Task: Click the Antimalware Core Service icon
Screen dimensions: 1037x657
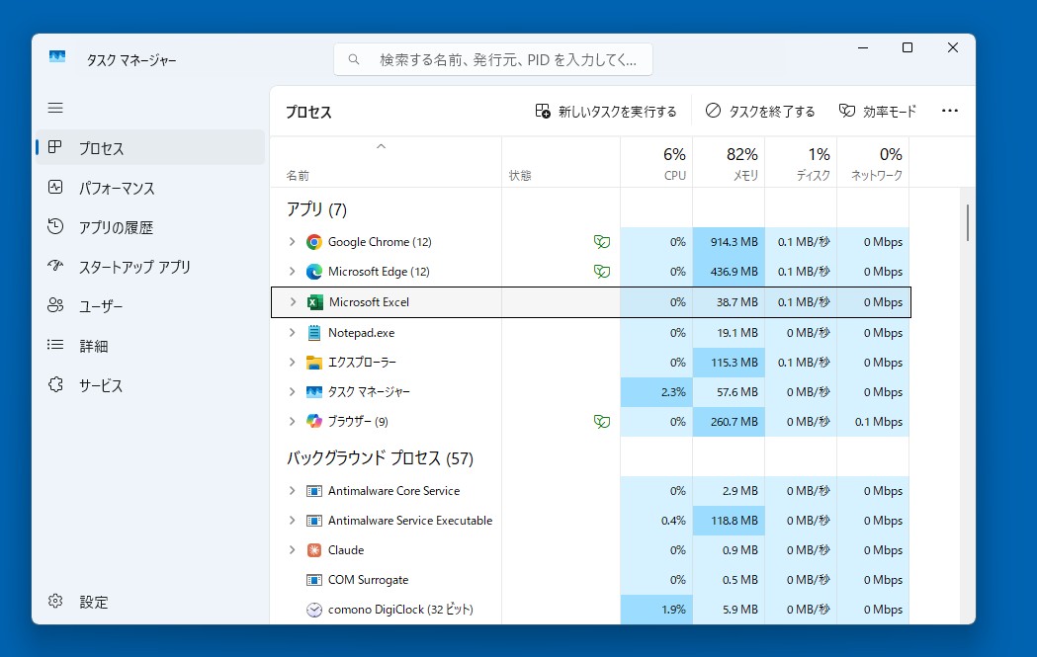Action: coord(314,491)
